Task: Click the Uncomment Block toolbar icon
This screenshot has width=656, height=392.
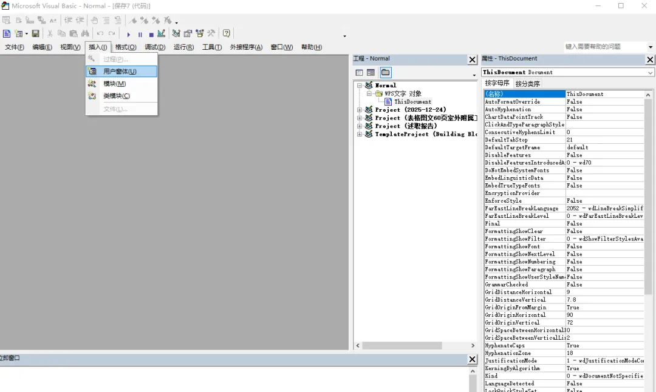Action: (x=118, y=20)
